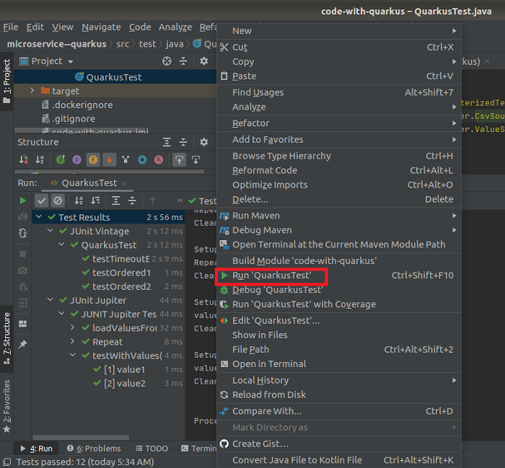Image resolution: width=505 pixels, height=468 pixels.
Task: Rerun tests with the green play icon
Action: 23,200
